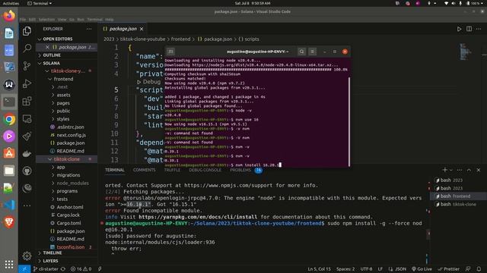Show Applications grid in the dock

click(x=9, y=264)
